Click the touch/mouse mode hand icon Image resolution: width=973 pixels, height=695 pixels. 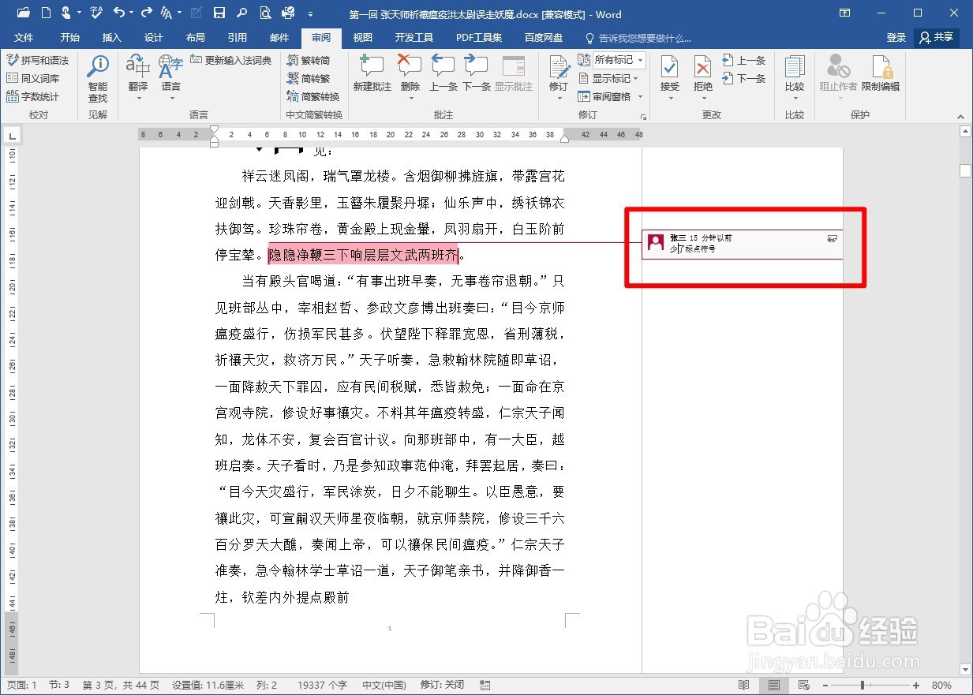[68, 13]
